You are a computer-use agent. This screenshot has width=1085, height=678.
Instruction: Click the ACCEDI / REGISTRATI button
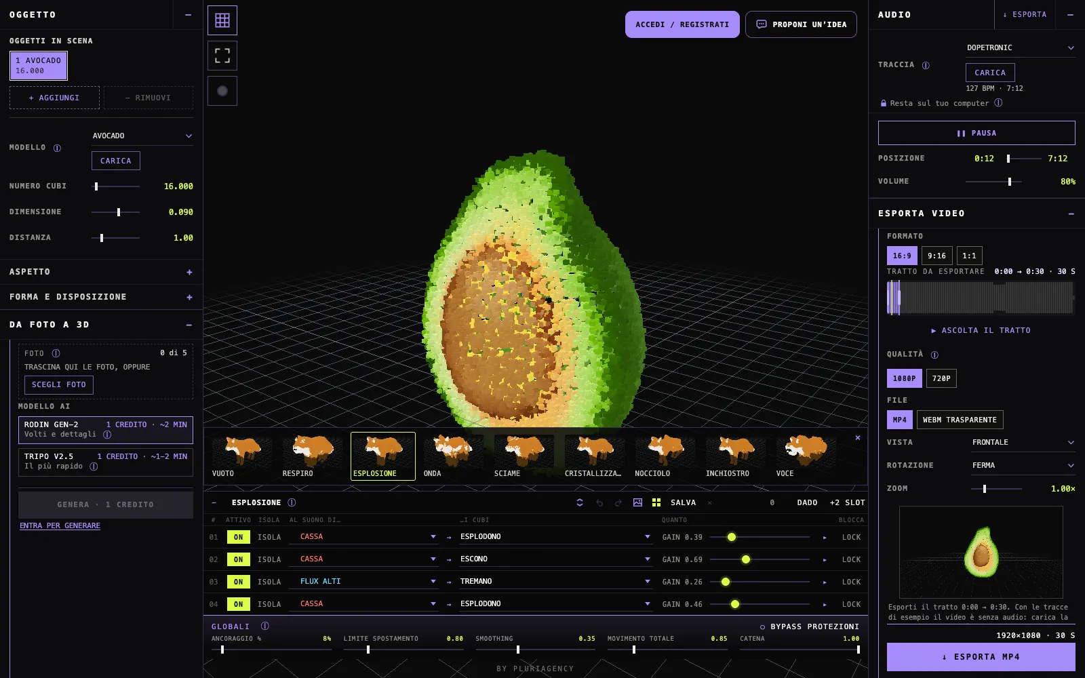point(682,24)
